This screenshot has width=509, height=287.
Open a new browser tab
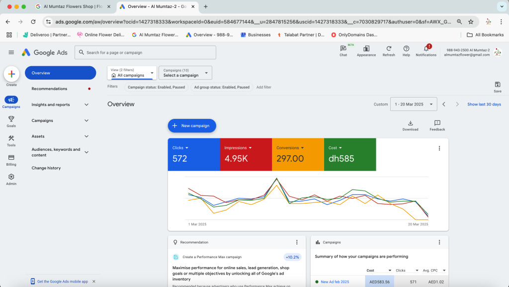coord(205,6)
